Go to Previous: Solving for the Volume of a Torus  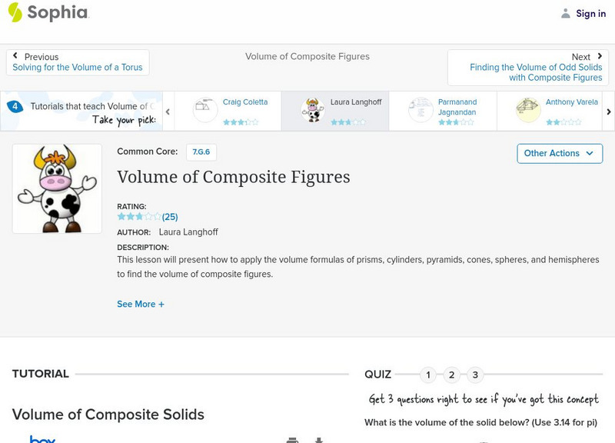(x=78, y=62)
